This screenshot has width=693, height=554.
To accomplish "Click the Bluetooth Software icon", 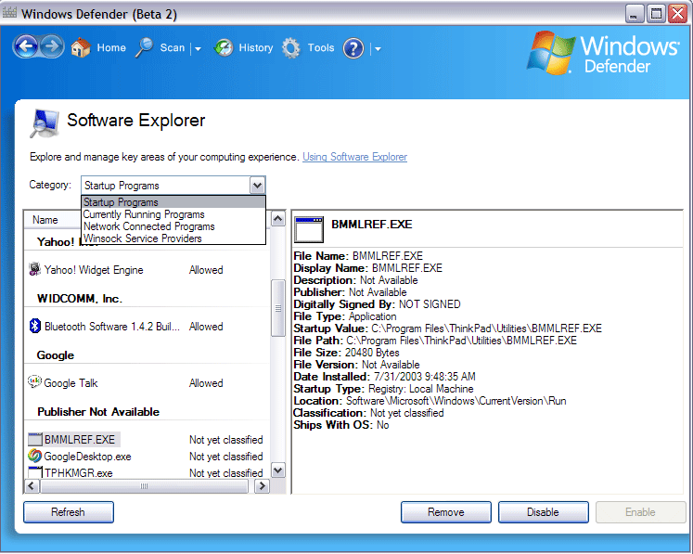I will click(x=35, y=326).
